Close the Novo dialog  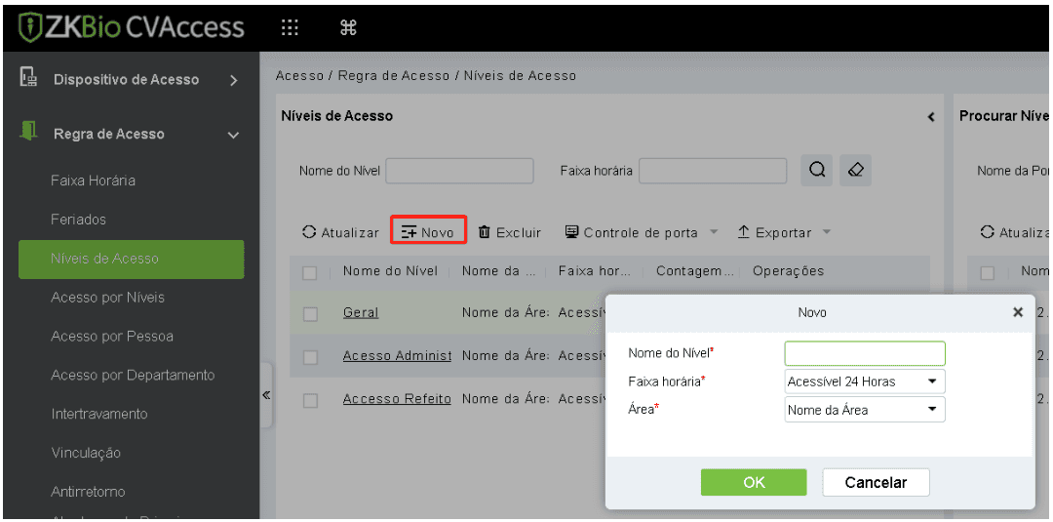coord(1018,311)
